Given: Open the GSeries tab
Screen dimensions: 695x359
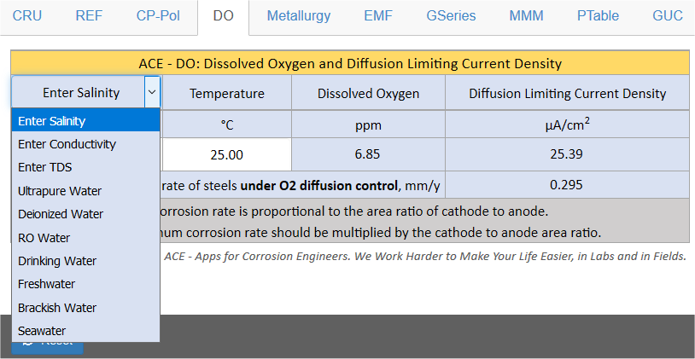Looking at the screenshot, I should pos(451,16).
